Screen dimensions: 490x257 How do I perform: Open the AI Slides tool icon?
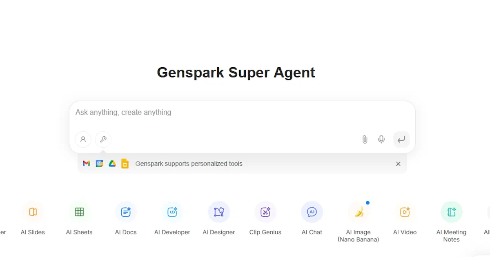[33, 212]
